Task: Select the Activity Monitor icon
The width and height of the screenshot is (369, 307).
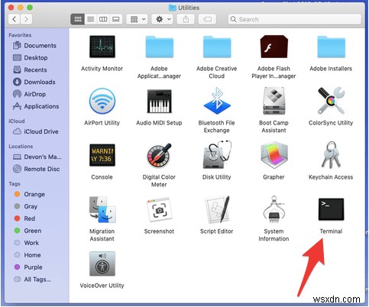Action: tap(102, 47)
